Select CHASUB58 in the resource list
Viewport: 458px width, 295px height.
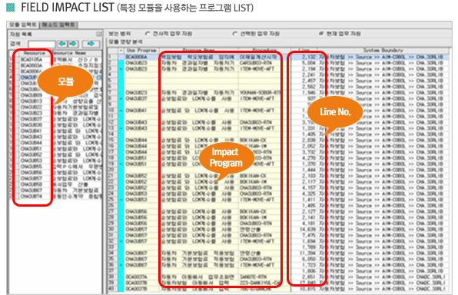pos(32,184)
